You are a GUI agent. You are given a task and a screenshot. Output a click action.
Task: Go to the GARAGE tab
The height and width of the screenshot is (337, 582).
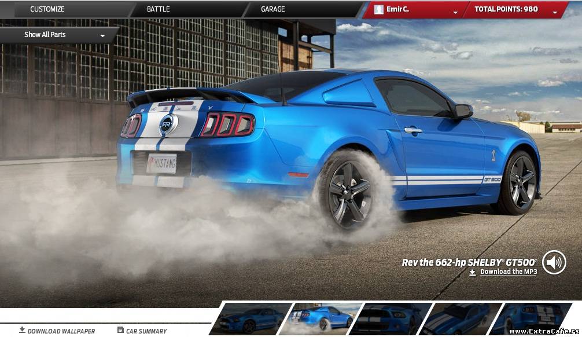click(x=273, y=9)
